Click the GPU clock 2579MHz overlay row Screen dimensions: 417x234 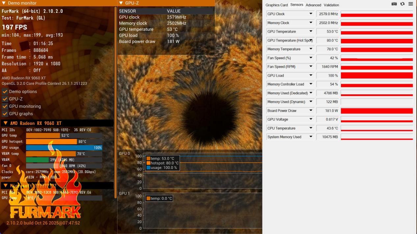166,17
